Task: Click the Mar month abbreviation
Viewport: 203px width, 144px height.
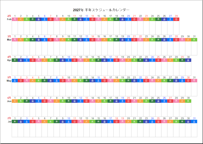Action: 9,40
